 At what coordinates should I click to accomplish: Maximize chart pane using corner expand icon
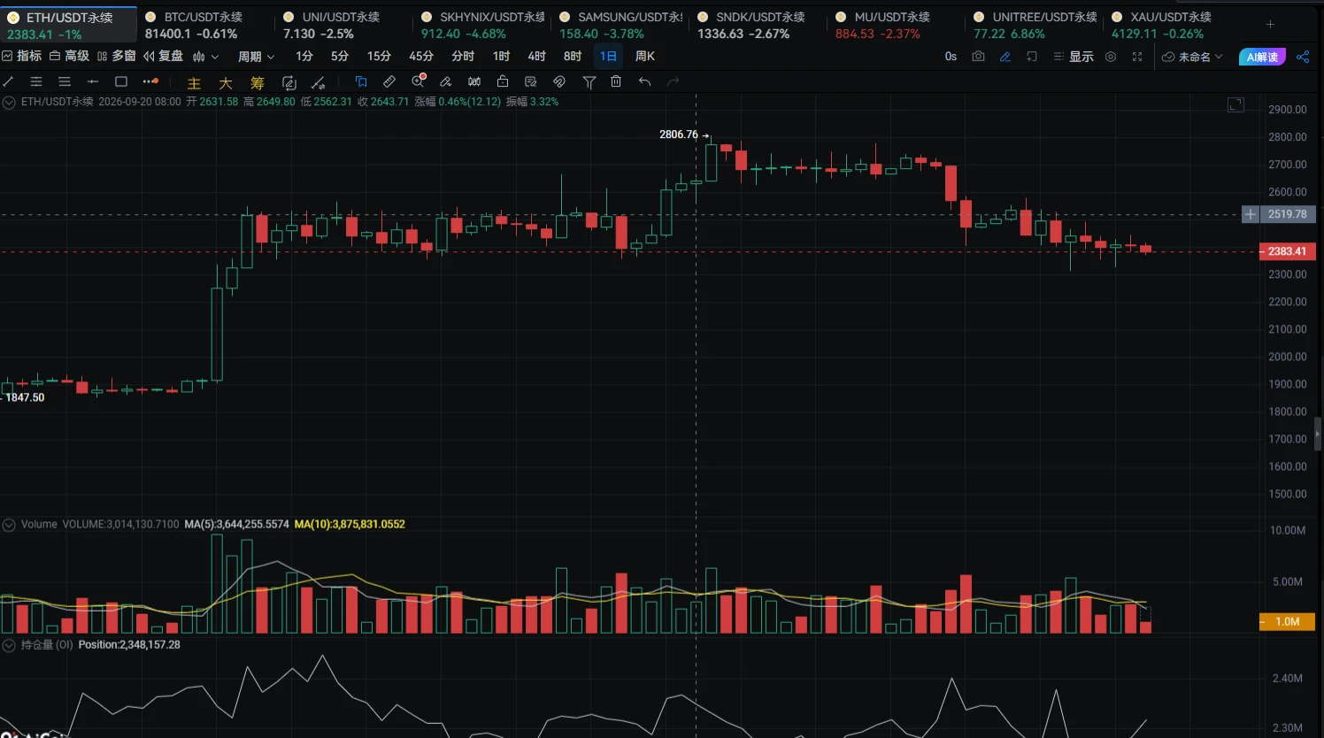[x=1236, y=105]
